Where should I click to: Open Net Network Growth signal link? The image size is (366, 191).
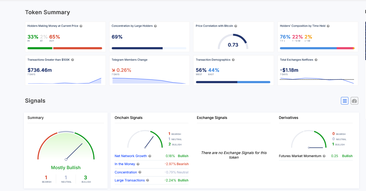tap(131, 156)
